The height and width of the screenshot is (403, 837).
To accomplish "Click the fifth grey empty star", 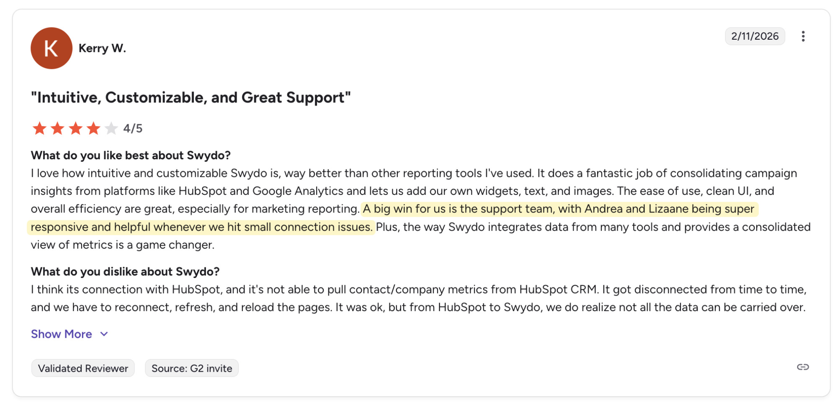I will coord(111,128).
